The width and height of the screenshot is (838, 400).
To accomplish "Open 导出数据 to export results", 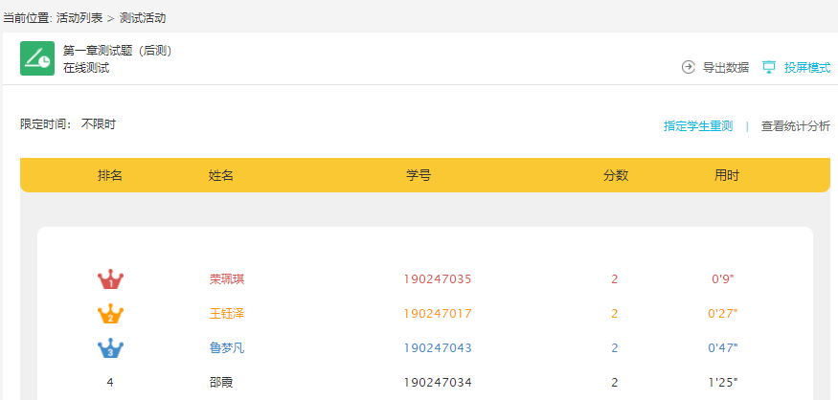I will tap(725, 68).
